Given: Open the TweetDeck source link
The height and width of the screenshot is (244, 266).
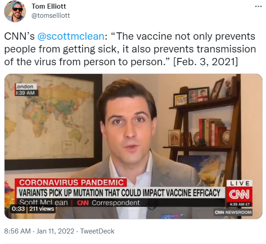Looking at the screenshot, I should pyautogui.click(x=97, y=231).
